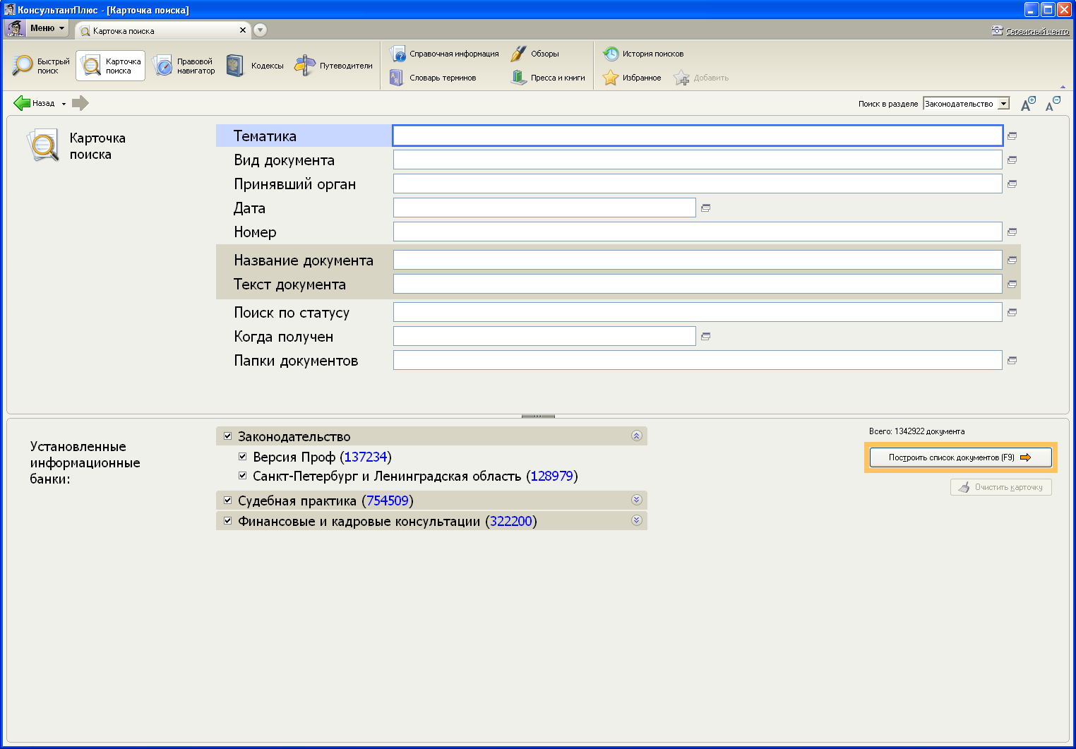Close the Карточка поиска tab
Screen dimensions: 1076x749
point(243,30)
